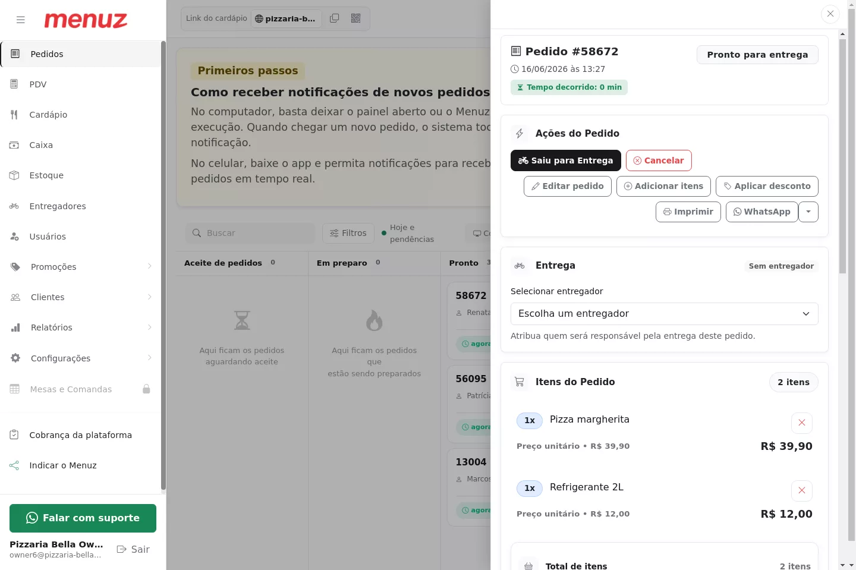Open the Escolha um entregador dropdown
This screenshot has width=856, height=570.
coord(665,314)
